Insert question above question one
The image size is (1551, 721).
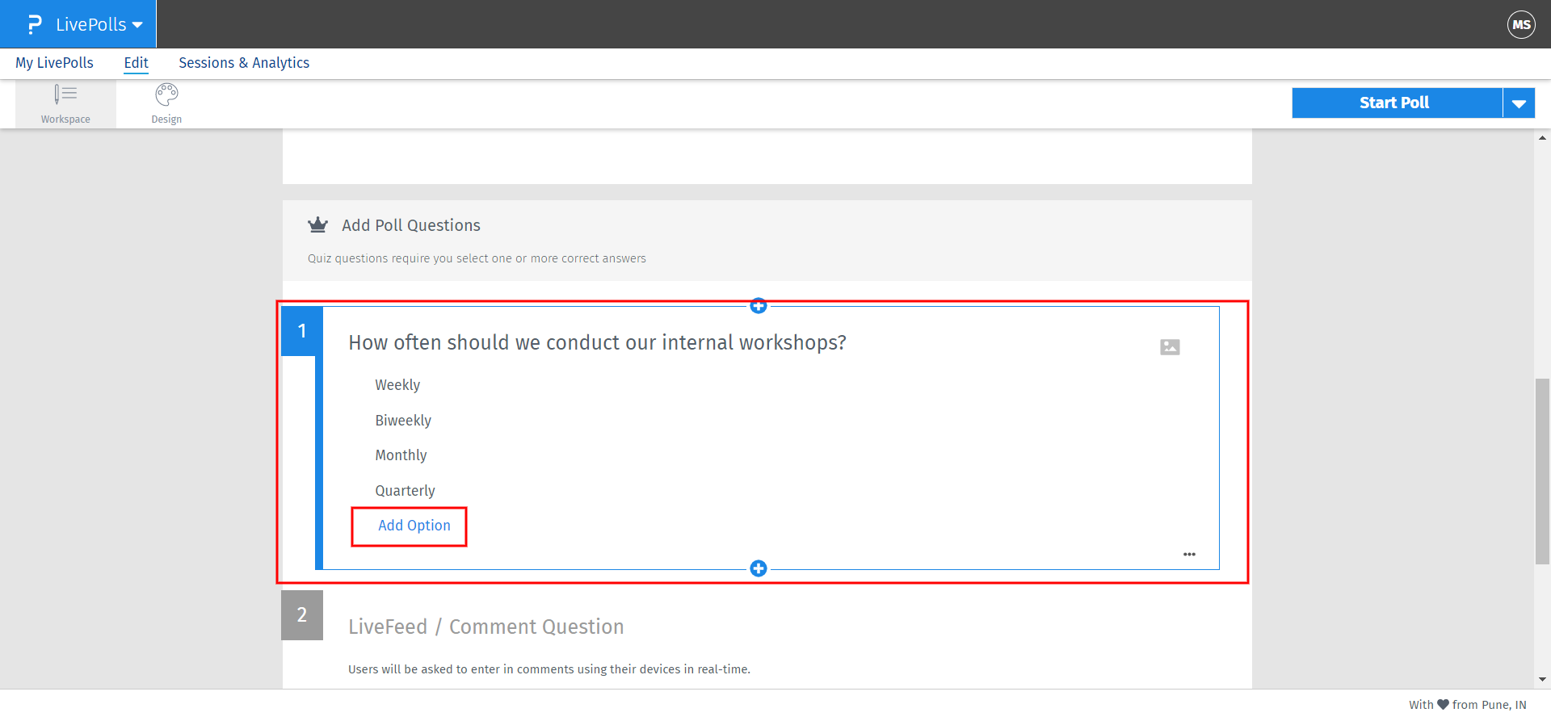click(x=758, y=306)
